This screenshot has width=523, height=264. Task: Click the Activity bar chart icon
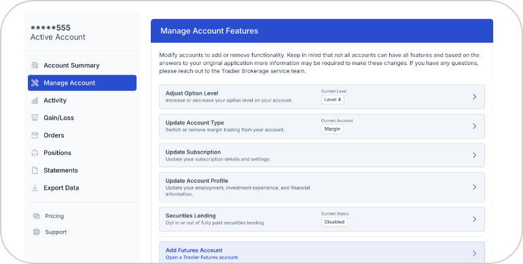click(x=35, y=100)
